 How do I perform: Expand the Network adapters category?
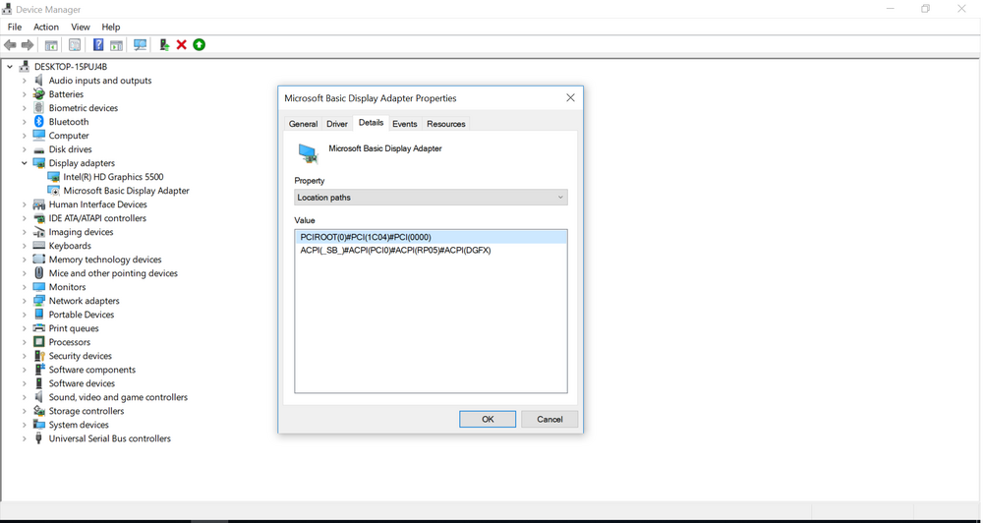pos(25,301)
